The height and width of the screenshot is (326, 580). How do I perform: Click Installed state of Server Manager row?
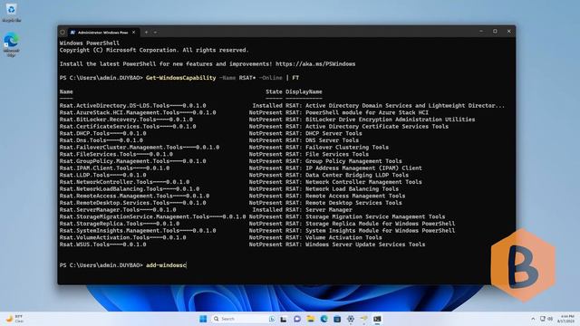pos(267,210)
